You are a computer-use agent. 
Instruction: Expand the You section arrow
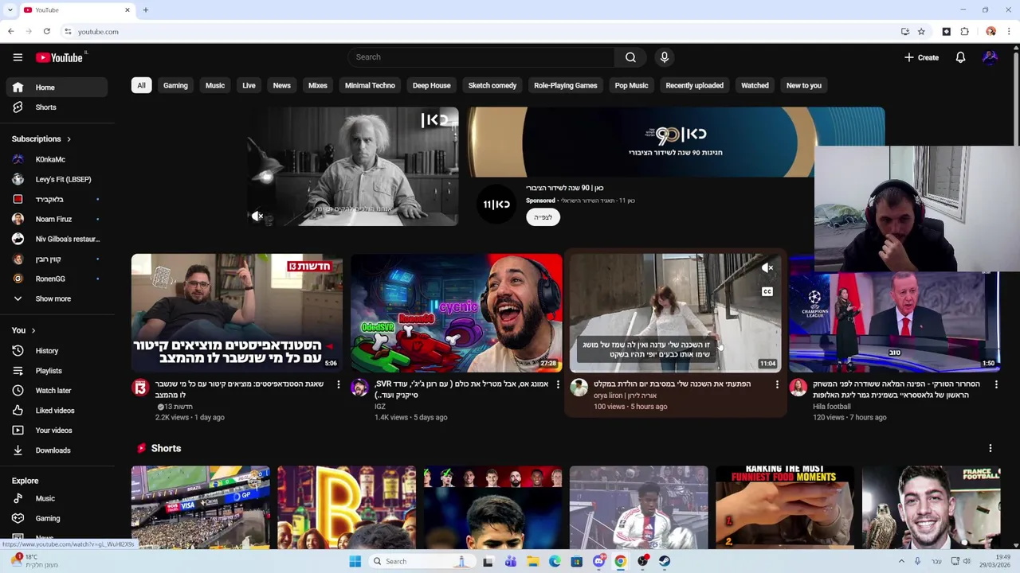pos(33,330)
